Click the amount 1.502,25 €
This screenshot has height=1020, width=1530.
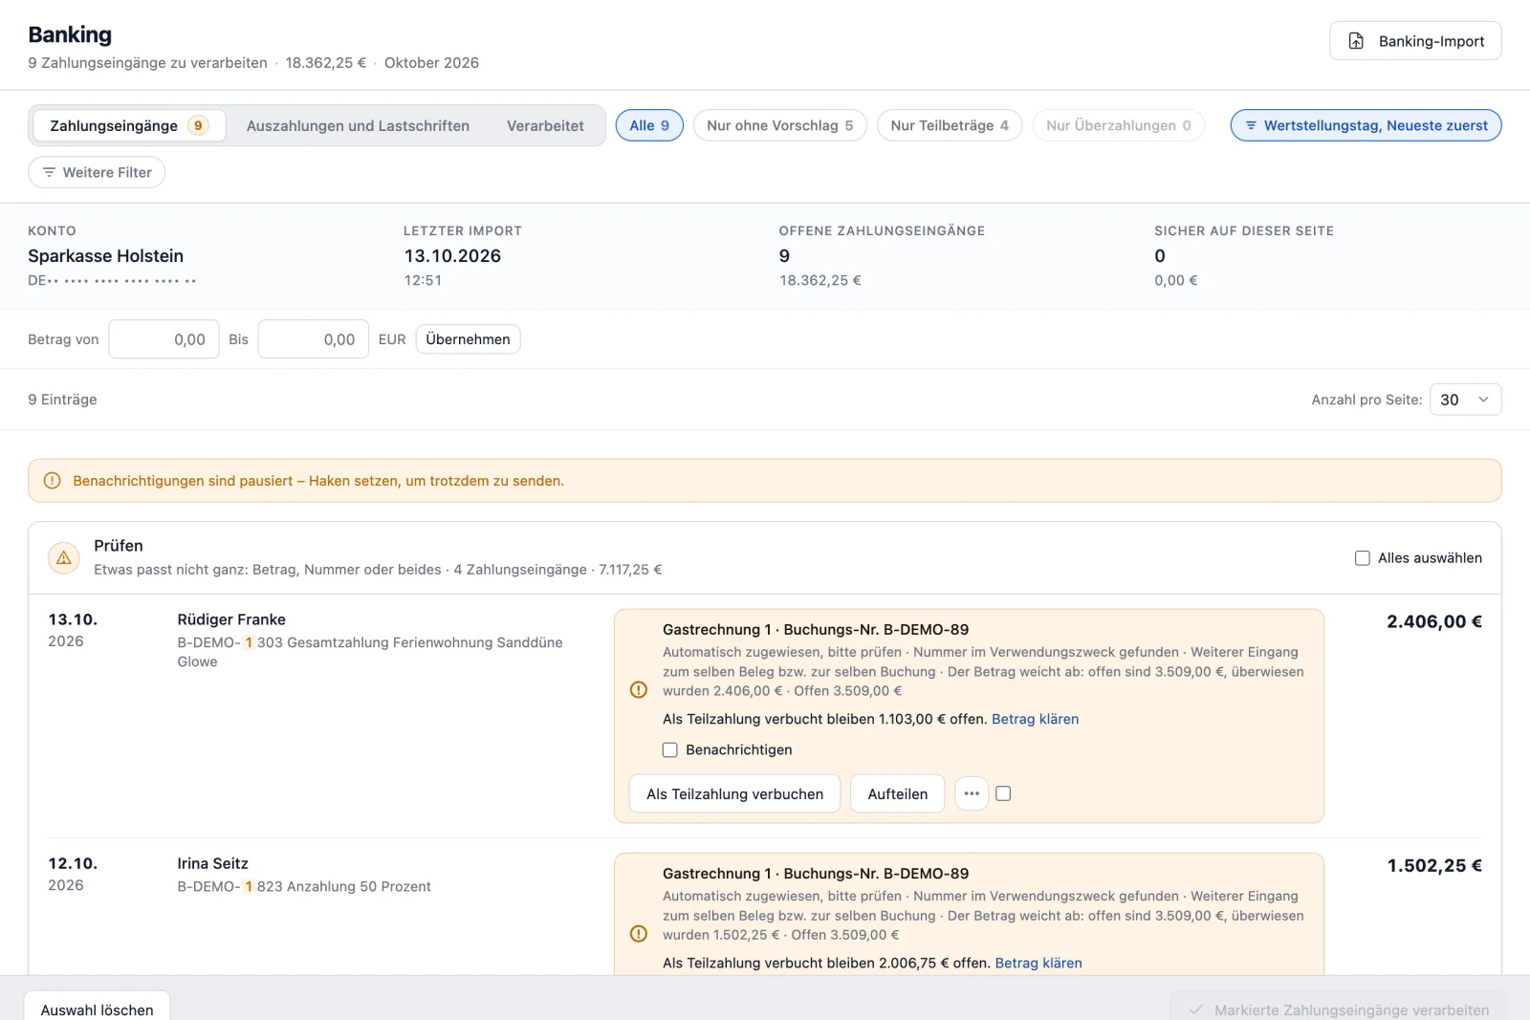click(x=1434, y=865)
